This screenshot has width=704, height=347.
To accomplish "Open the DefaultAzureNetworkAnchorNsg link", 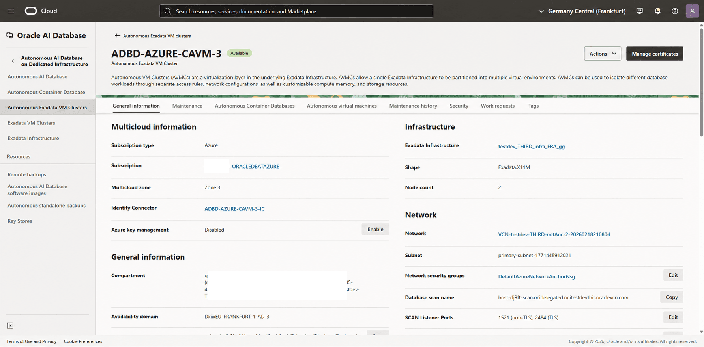I will [x=536, y=277].
